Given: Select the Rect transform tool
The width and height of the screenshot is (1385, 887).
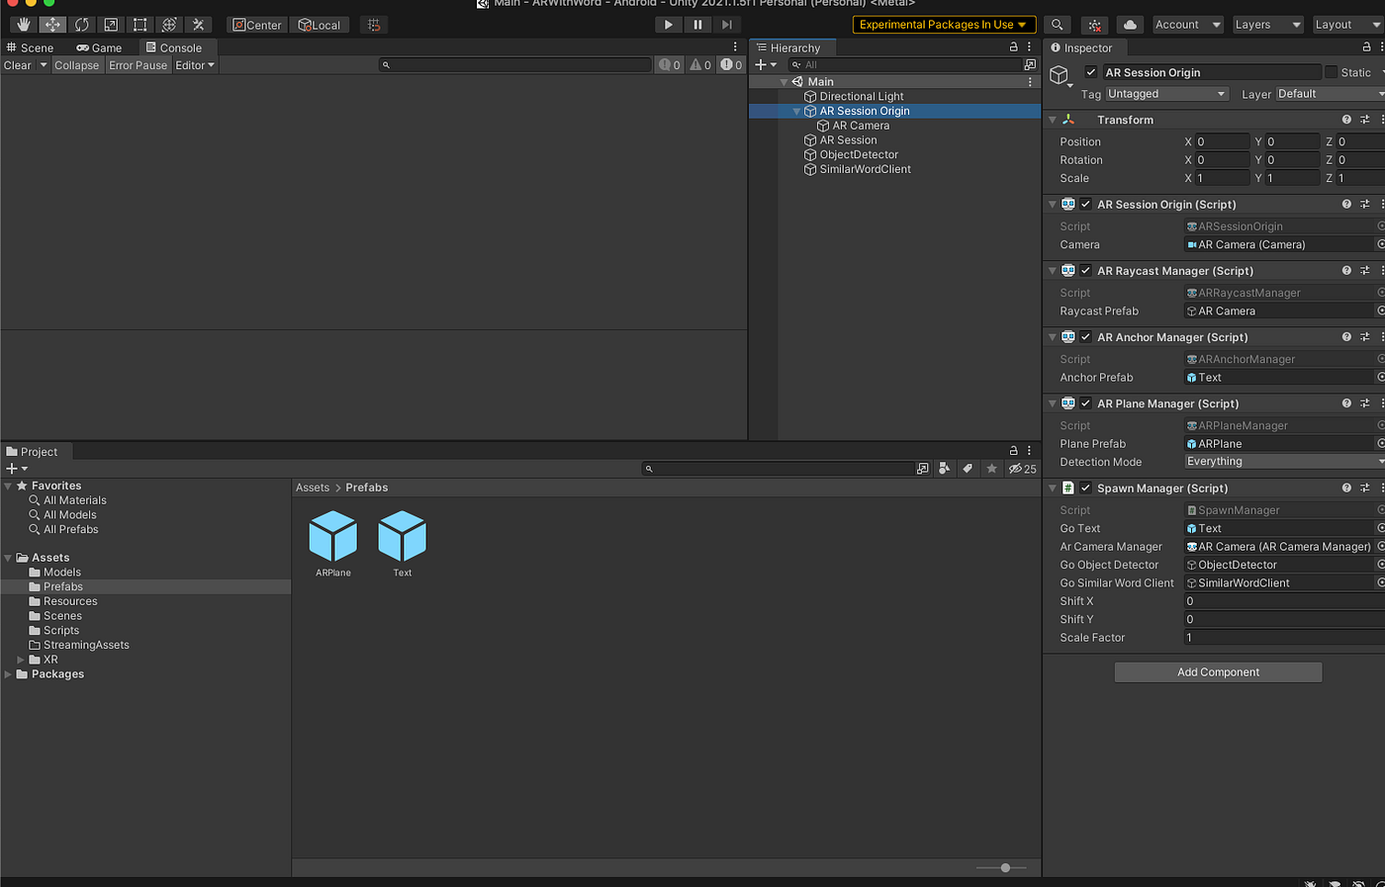Looking at the screenshot, I should click(x=140, y=25).
